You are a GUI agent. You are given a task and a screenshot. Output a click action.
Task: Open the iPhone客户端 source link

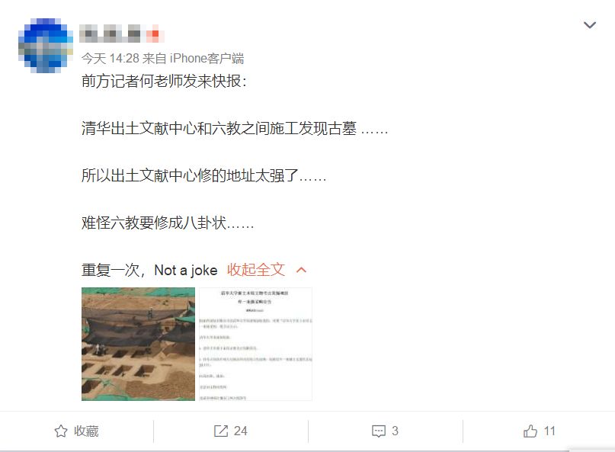pos(207,59)
